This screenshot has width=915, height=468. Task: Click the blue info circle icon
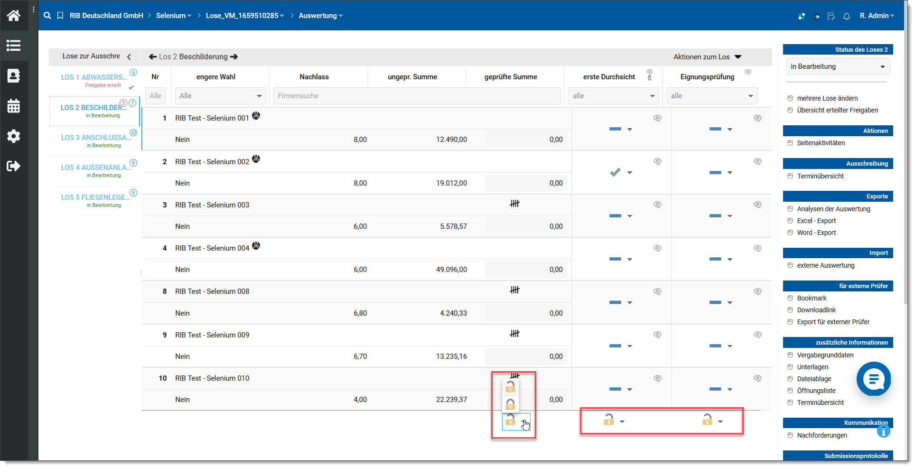[x=883, y=431]
